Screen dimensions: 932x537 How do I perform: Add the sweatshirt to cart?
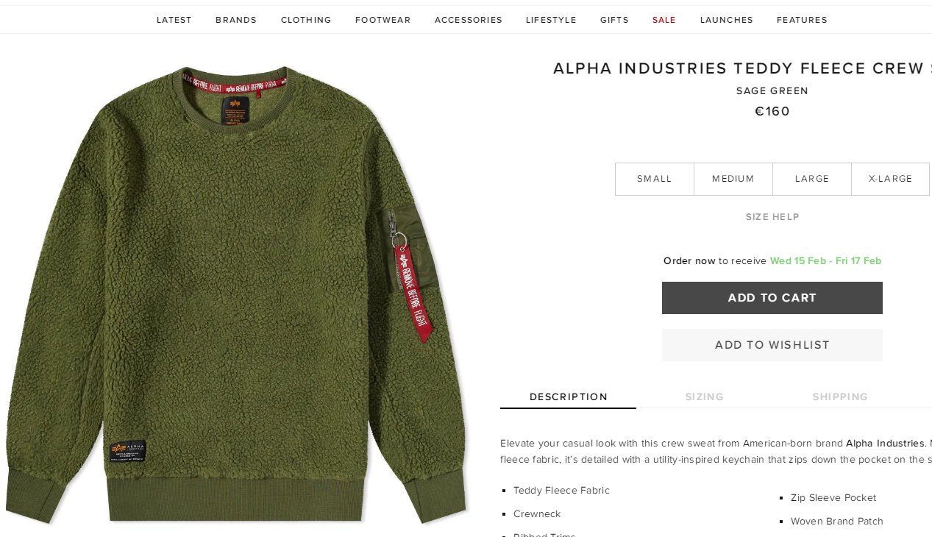pyautogui.click(x=772, y=298)
